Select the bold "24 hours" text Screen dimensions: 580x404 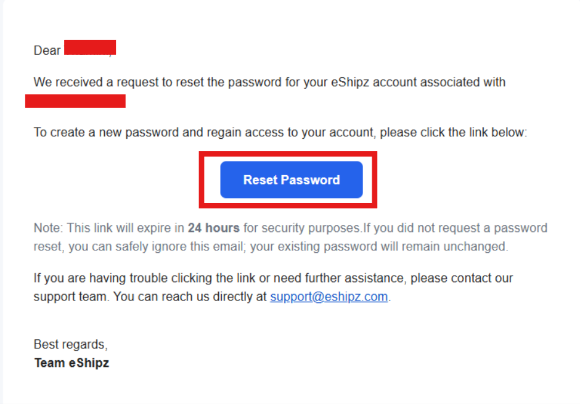click(213, 228)
